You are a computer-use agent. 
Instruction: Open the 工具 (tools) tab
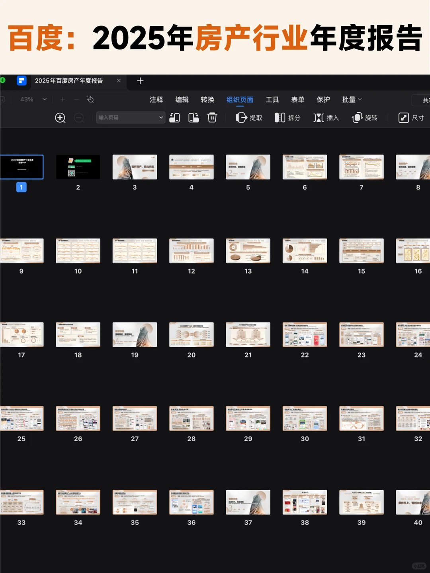272,100
